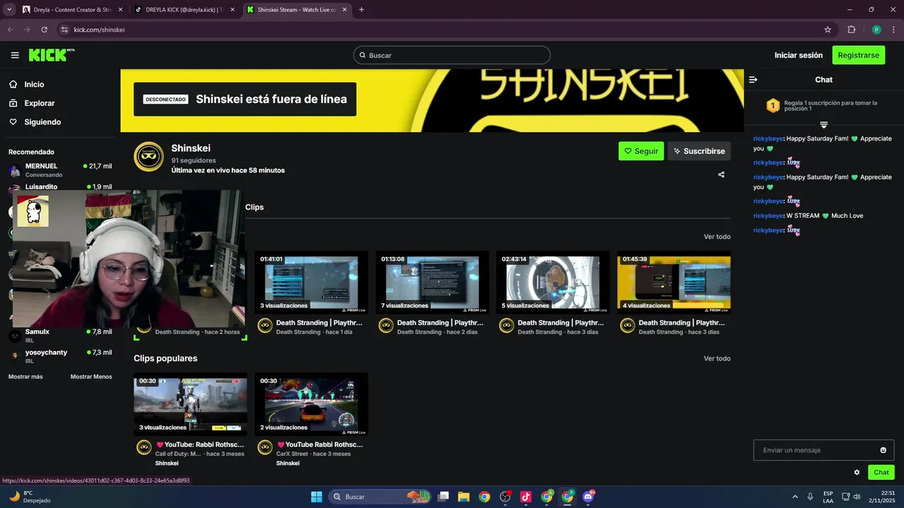Open the 01:45:39 Death Stranding video thumbnail
Screen dimensions: 904x508
coord(674,282)
